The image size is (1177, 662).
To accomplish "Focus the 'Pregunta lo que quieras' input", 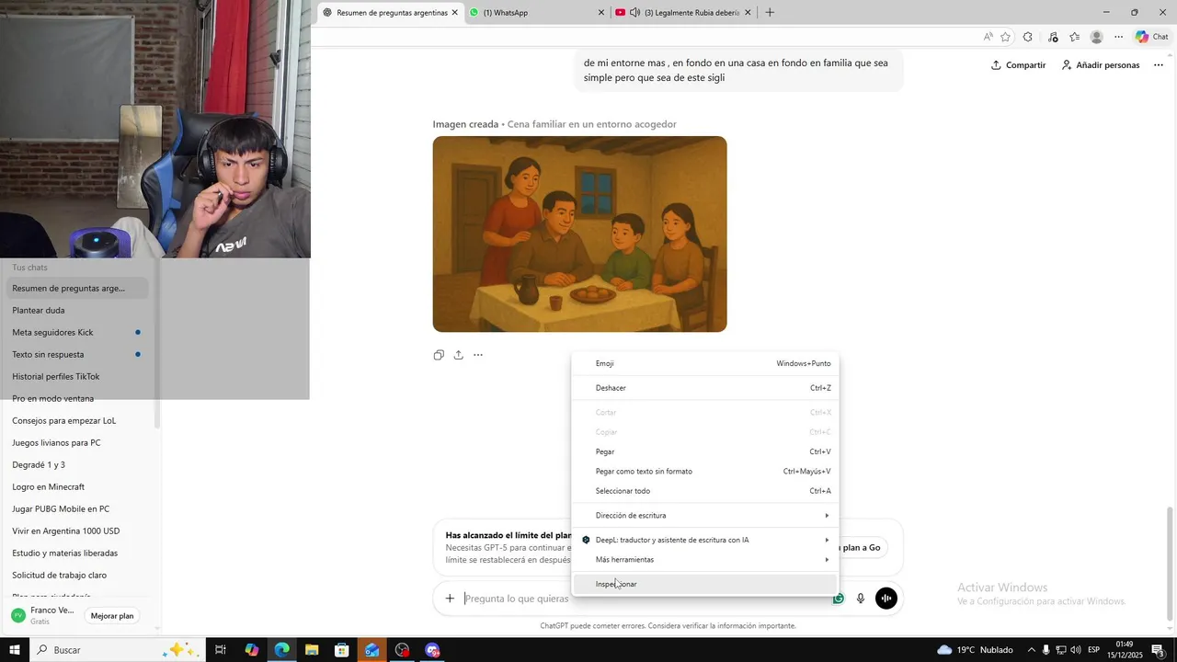I will [x=516, y=599].
